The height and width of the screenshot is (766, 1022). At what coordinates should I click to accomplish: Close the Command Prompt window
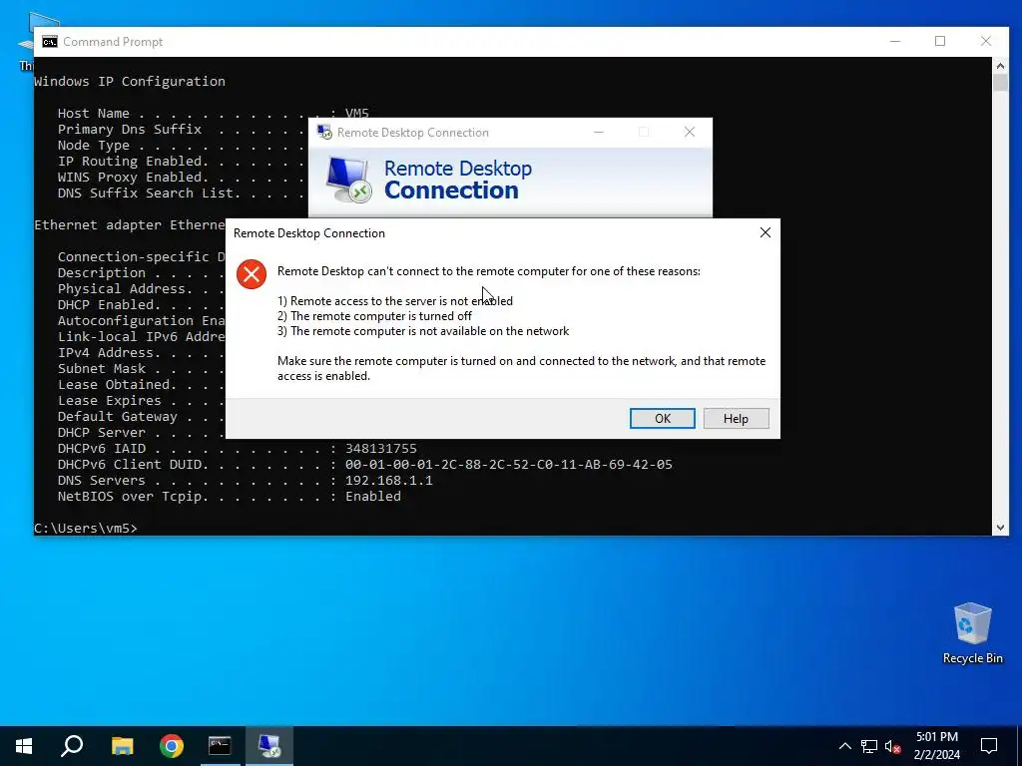click(x=985, y=41)
